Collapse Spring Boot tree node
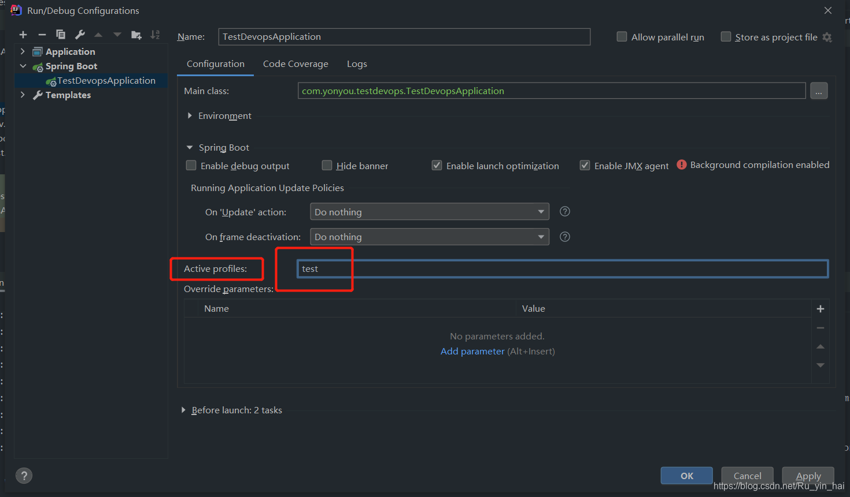The image size is (850, 497). [x=23, y=66]
